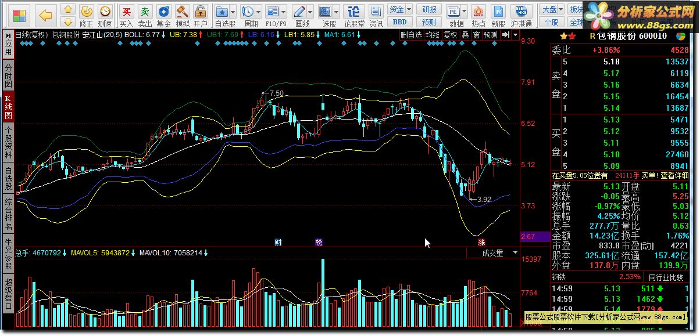Toggle the 预测 option in chart header
Screen dimensions: 700x336
(x=491, y=35)
